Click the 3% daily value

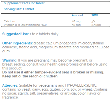click(x=93, y=21)
